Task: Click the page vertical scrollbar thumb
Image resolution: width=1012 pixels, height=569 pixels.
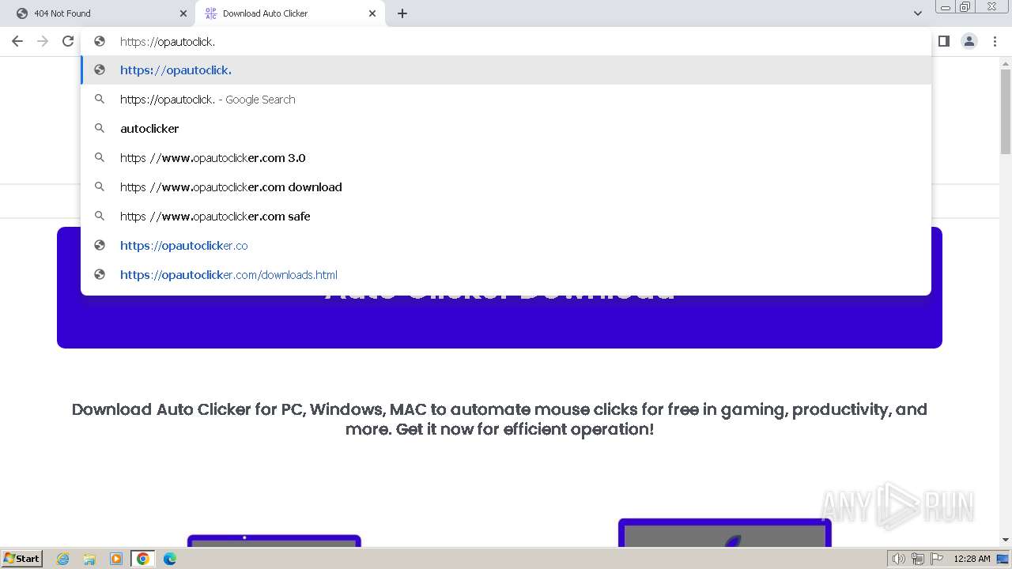Action: click(1006, 111)
